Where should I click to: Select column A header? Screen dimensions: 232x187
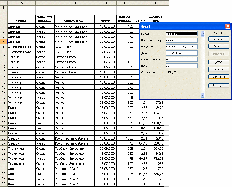(22, 3)
